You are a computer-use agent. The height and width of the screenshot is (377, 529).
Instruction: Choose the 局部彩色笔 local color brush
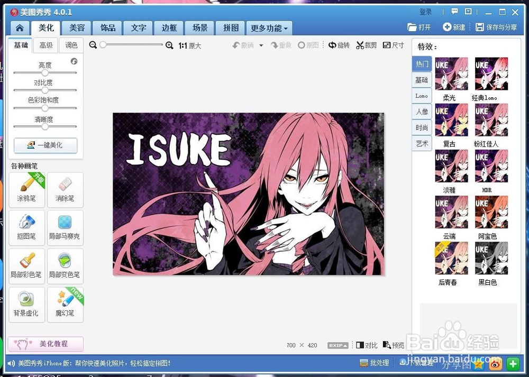[26, 266]
